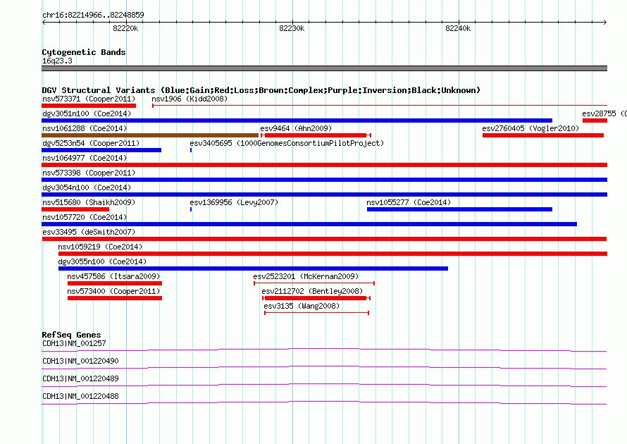
Task: Click nsv1061288 (Coe2014) label
Action: click(85, 128)
